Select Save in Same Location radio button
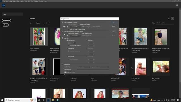This screenshot has width=181, height=102. click(x=67, y=33)
